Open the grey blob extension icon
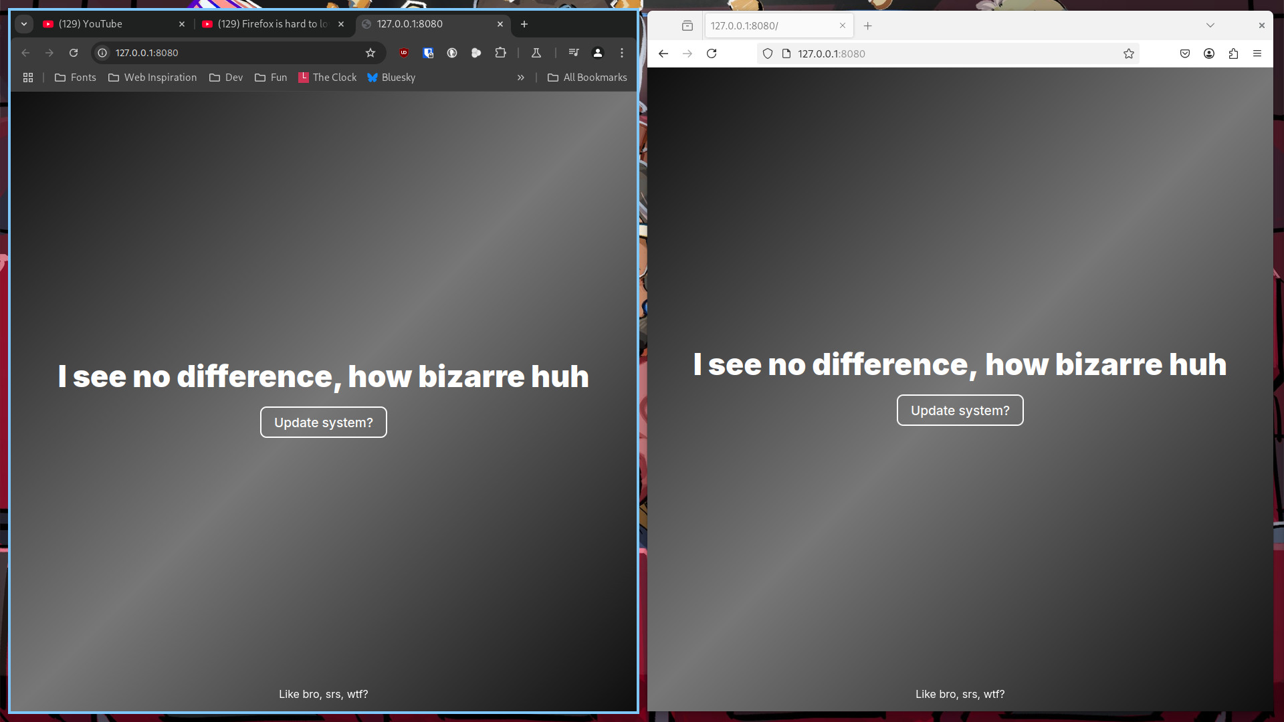The height and width of the screenshot is (722, 1284). [476, 53]
